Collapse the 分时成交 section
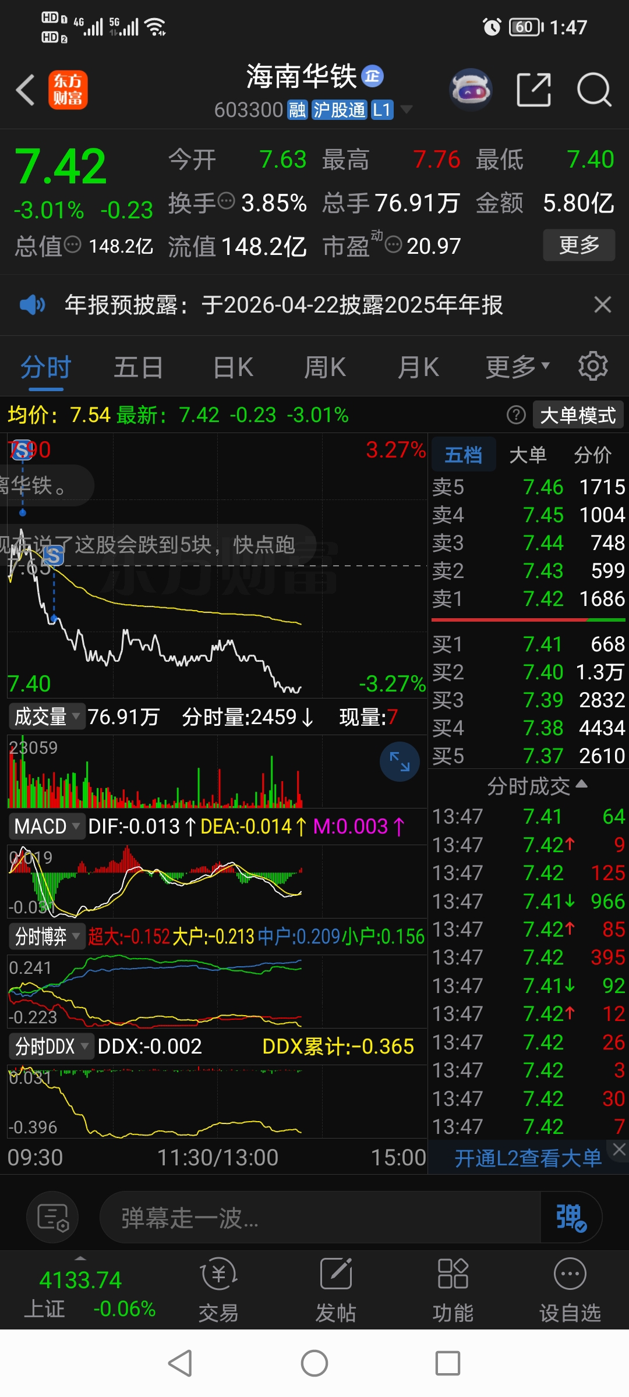 point(537,786)
